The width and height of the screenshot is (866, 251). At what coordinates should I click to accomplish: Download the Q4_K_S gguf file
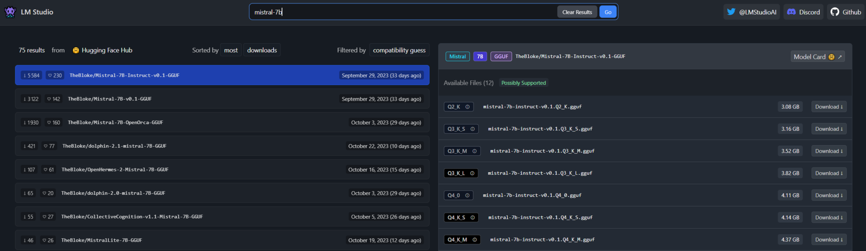point(829,218)
